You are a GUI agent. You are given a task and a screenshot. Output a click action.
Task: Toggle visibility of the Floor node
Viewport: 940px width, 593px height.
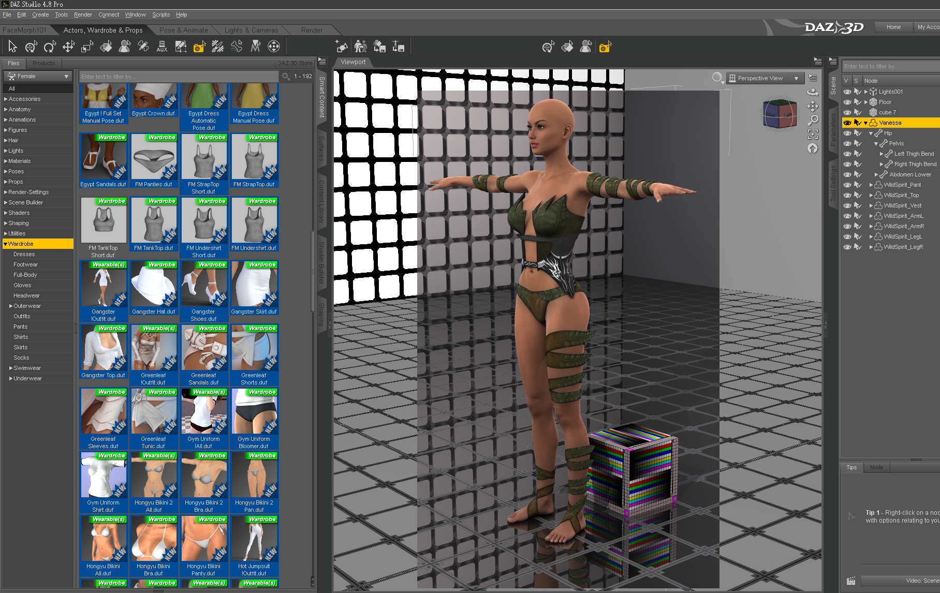click(x=847, y=102)
